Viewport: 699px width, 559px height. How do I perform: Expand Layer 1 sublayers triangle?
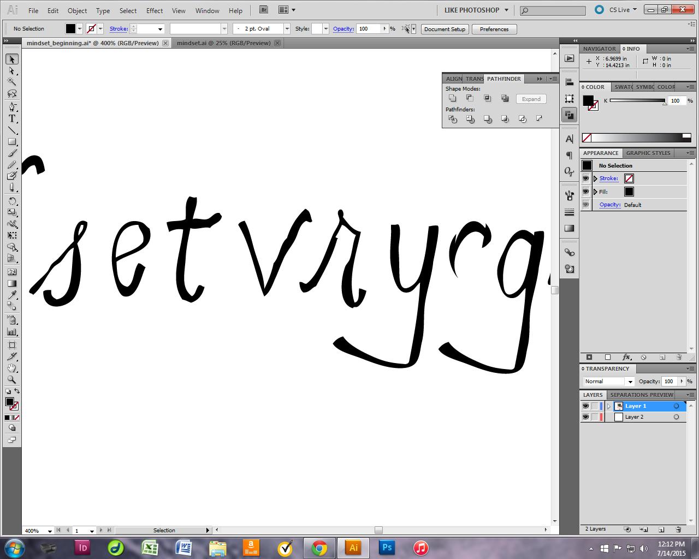coord(609,406)
